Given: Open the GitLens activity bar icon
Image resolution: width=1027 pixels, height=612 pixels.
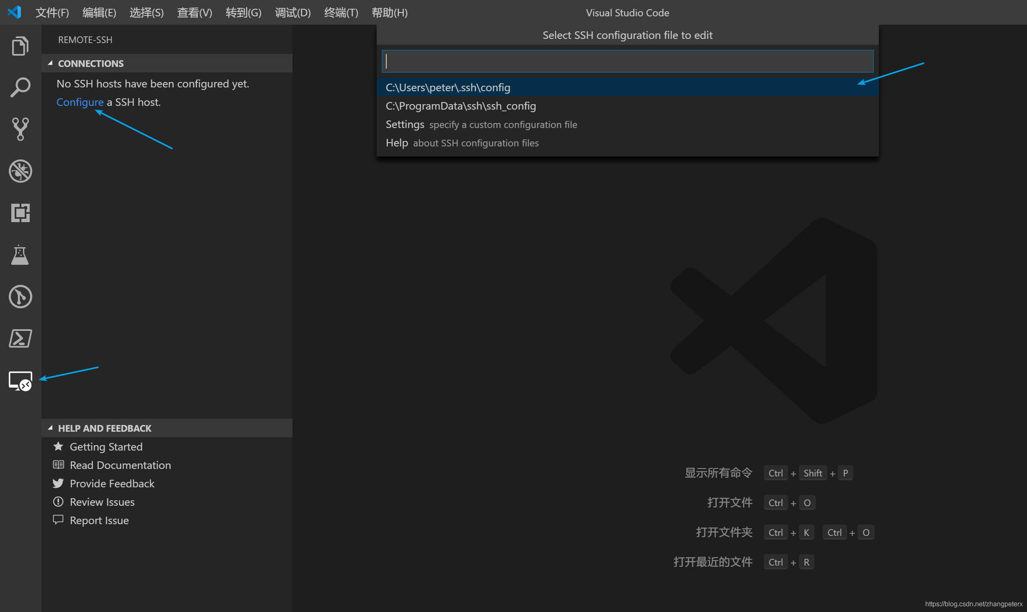Looking at the screenshot, I should click(20, 297).
